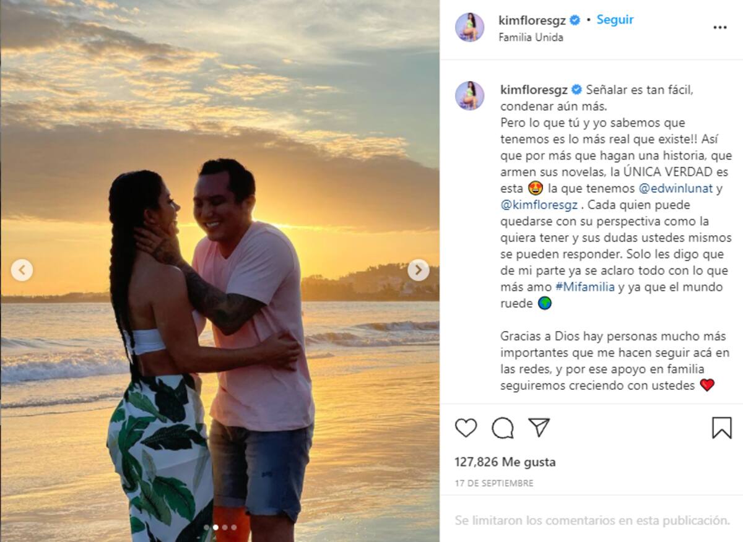
Task: Go to the previous photo in carousel
Action: click(x=22, y=270)
